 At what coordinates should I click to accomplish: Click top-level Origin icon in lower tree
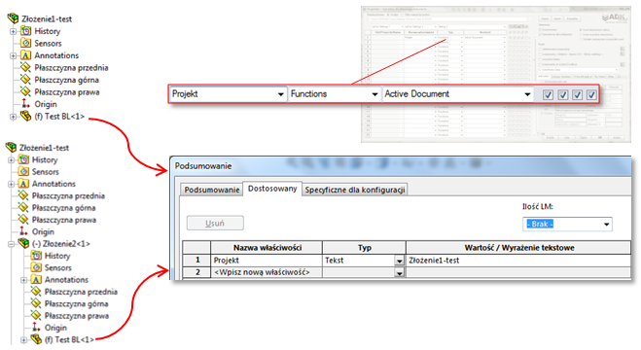click(23, 231)
